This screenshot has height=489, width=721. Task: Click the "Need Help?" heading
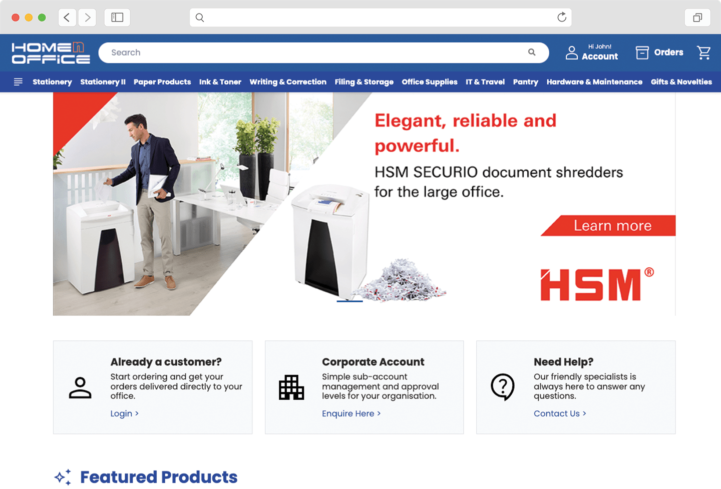tap(563, 362)
